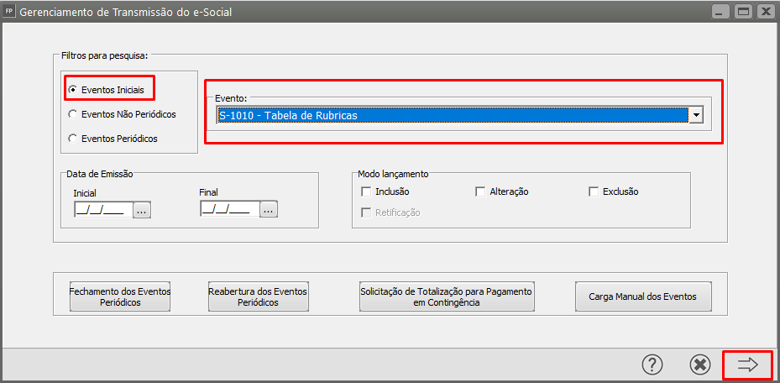Viewport: 780px width, 383px height.
Task: Select Eventos Não Periódicos option
Action: pyautogui.click(x=73, y=113)
